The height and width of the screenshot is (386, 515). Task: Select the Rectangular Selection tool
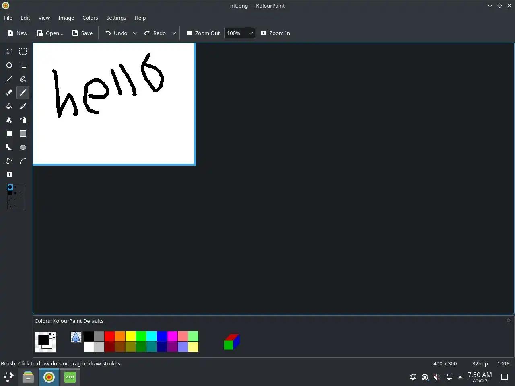pos(23,51)
